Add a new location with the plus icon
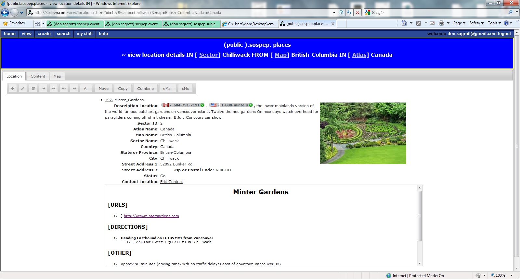 pos(13,89)
